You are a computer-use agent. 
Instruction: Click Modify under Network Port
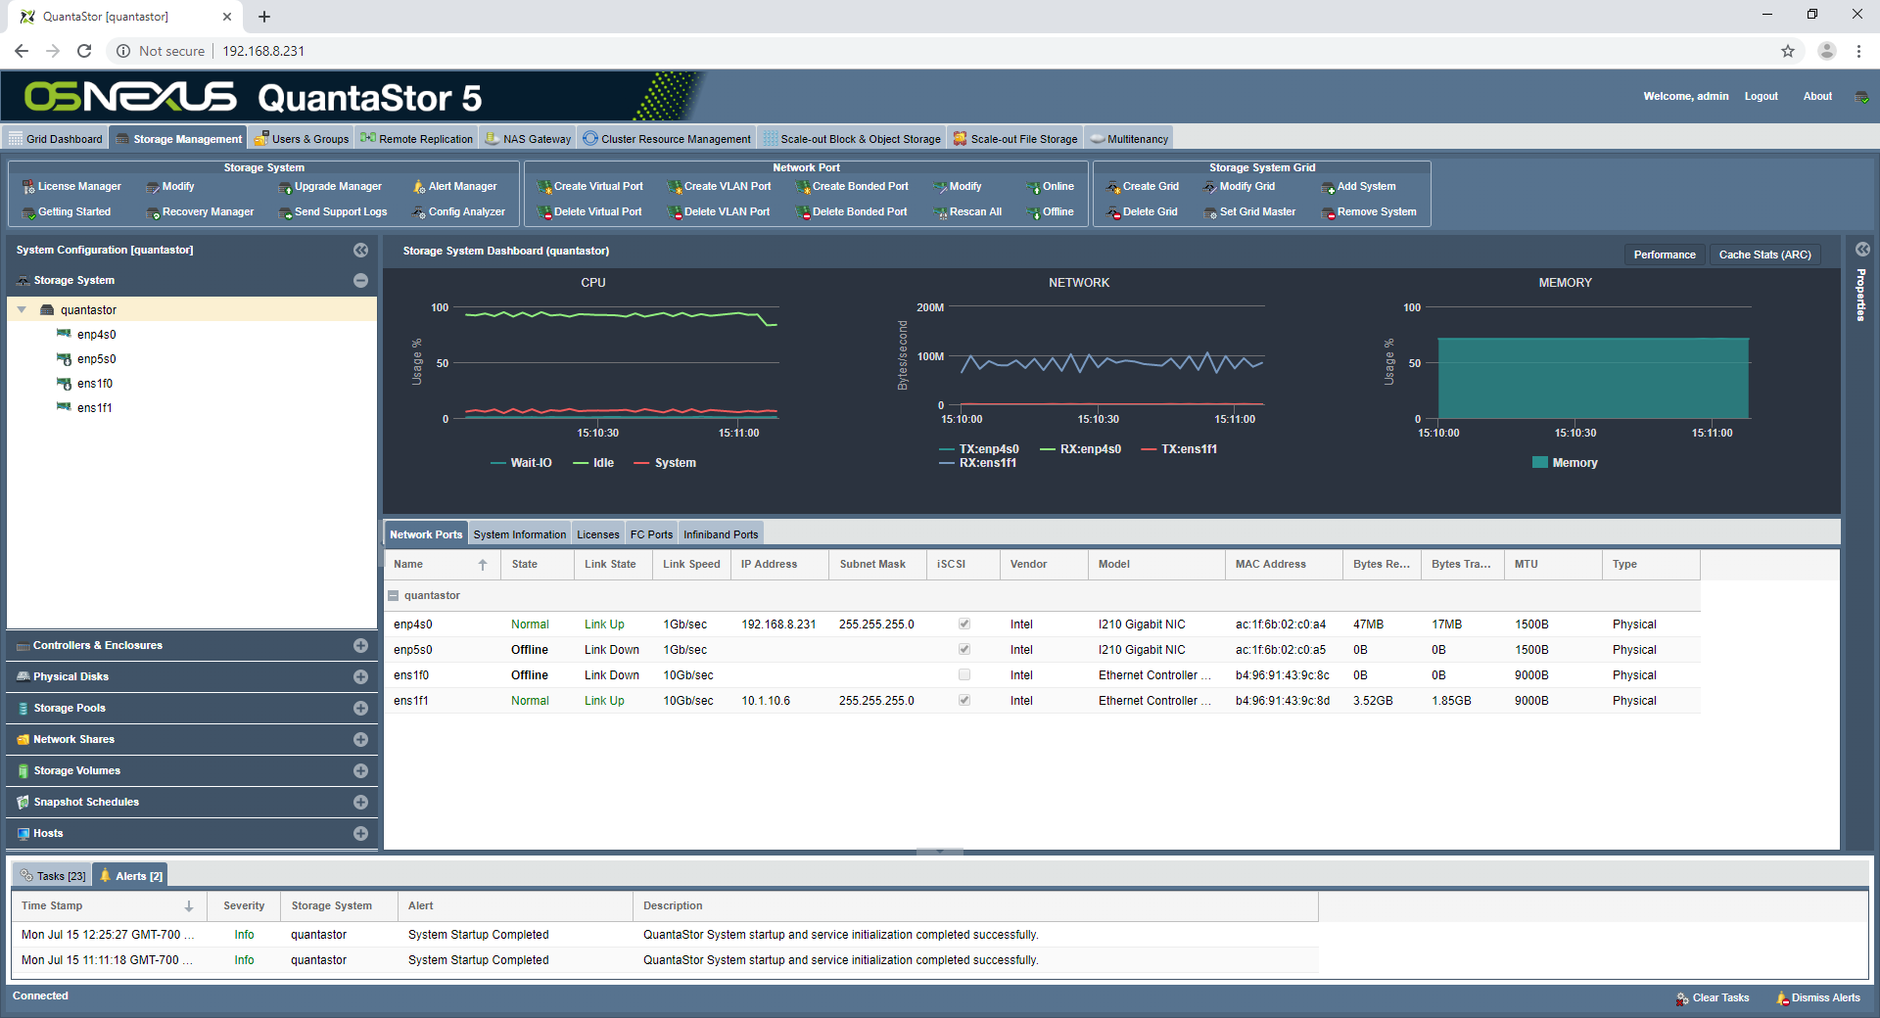[958, 186]
